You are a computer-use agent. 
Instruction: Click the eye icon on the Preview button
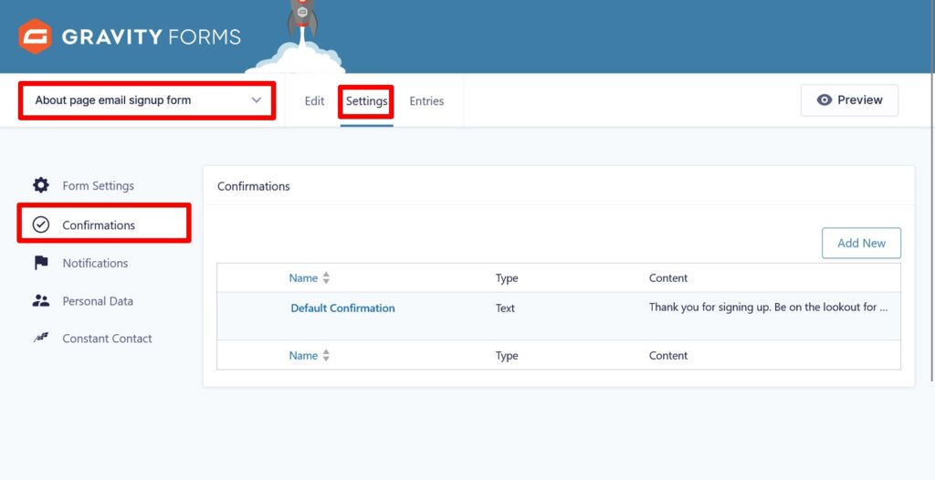pos(824,100)
